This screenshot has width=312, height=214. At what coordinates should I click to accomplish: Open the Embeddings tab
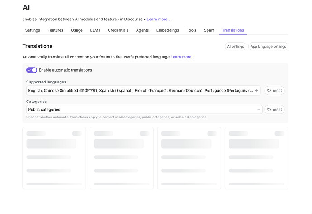tap(168, 30)
